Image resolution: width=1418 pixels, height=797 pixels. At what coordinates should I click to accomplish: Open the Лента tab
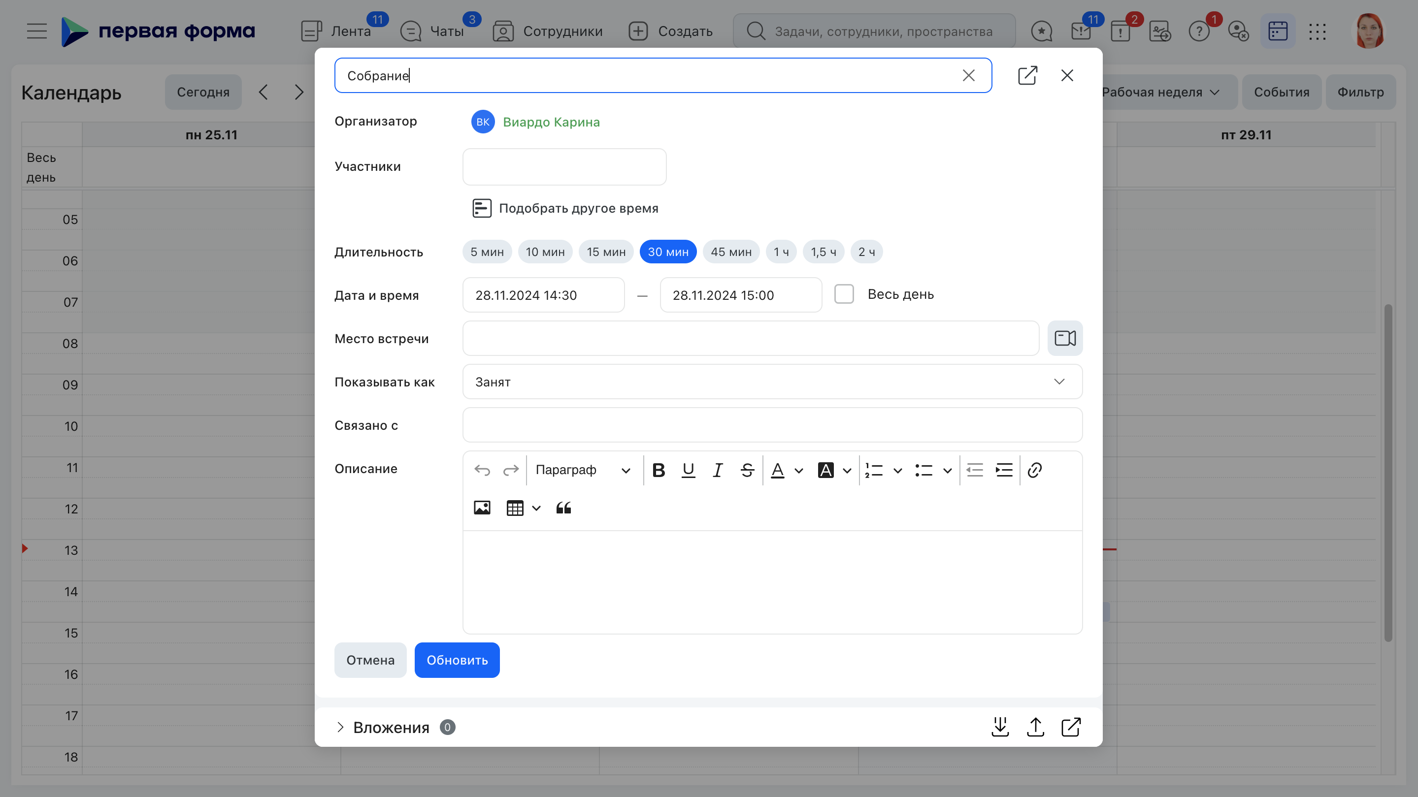(x=336, y=32)
